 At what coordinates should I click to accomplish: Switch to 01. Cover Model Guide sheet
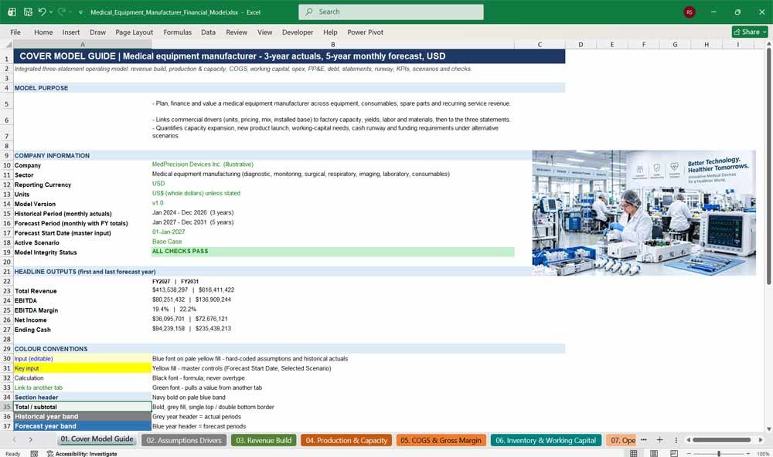click(x=97, y=439)
